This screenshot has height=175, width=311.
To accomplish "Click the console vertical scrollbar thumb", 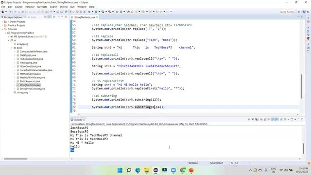I will (303, 148).
